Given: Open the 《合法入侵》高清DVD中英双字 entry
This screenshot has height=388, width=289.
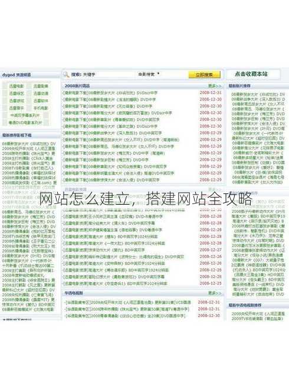Looking at the screenshot, I should [x=119, y=173].
